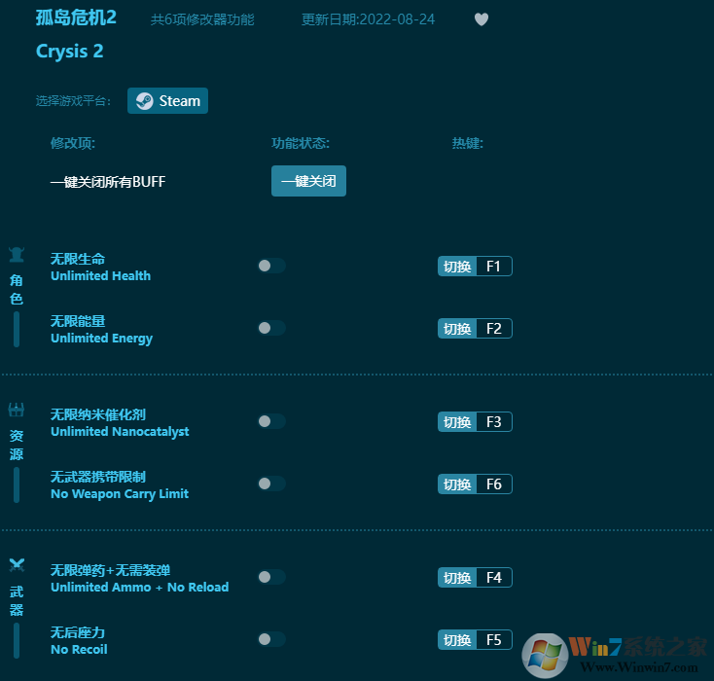The width and height of the screenshot is (714, 681).
Task: Click the F2 hotkey field
Action: (494, 329)
